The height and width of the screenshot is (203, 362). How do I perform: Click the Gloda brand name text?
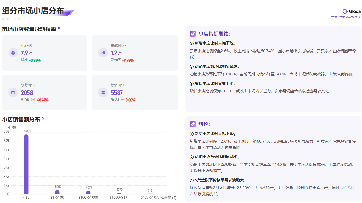click(x=354, y=11)
